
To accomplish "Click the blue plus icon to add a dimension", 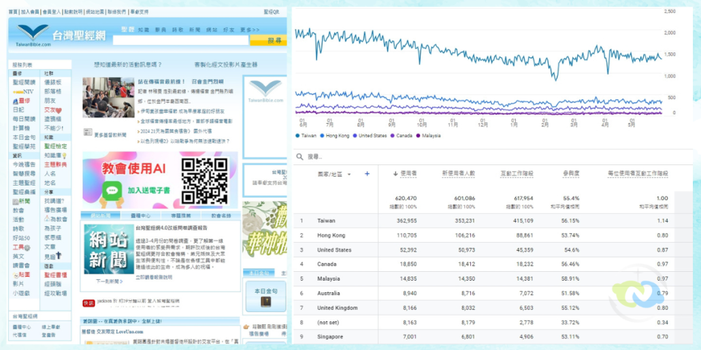I will coord(367,174).
